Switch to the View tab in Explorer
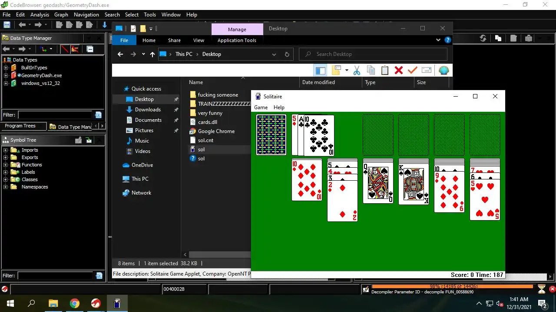This screenshot has width=556, height=312. point(199,40)
